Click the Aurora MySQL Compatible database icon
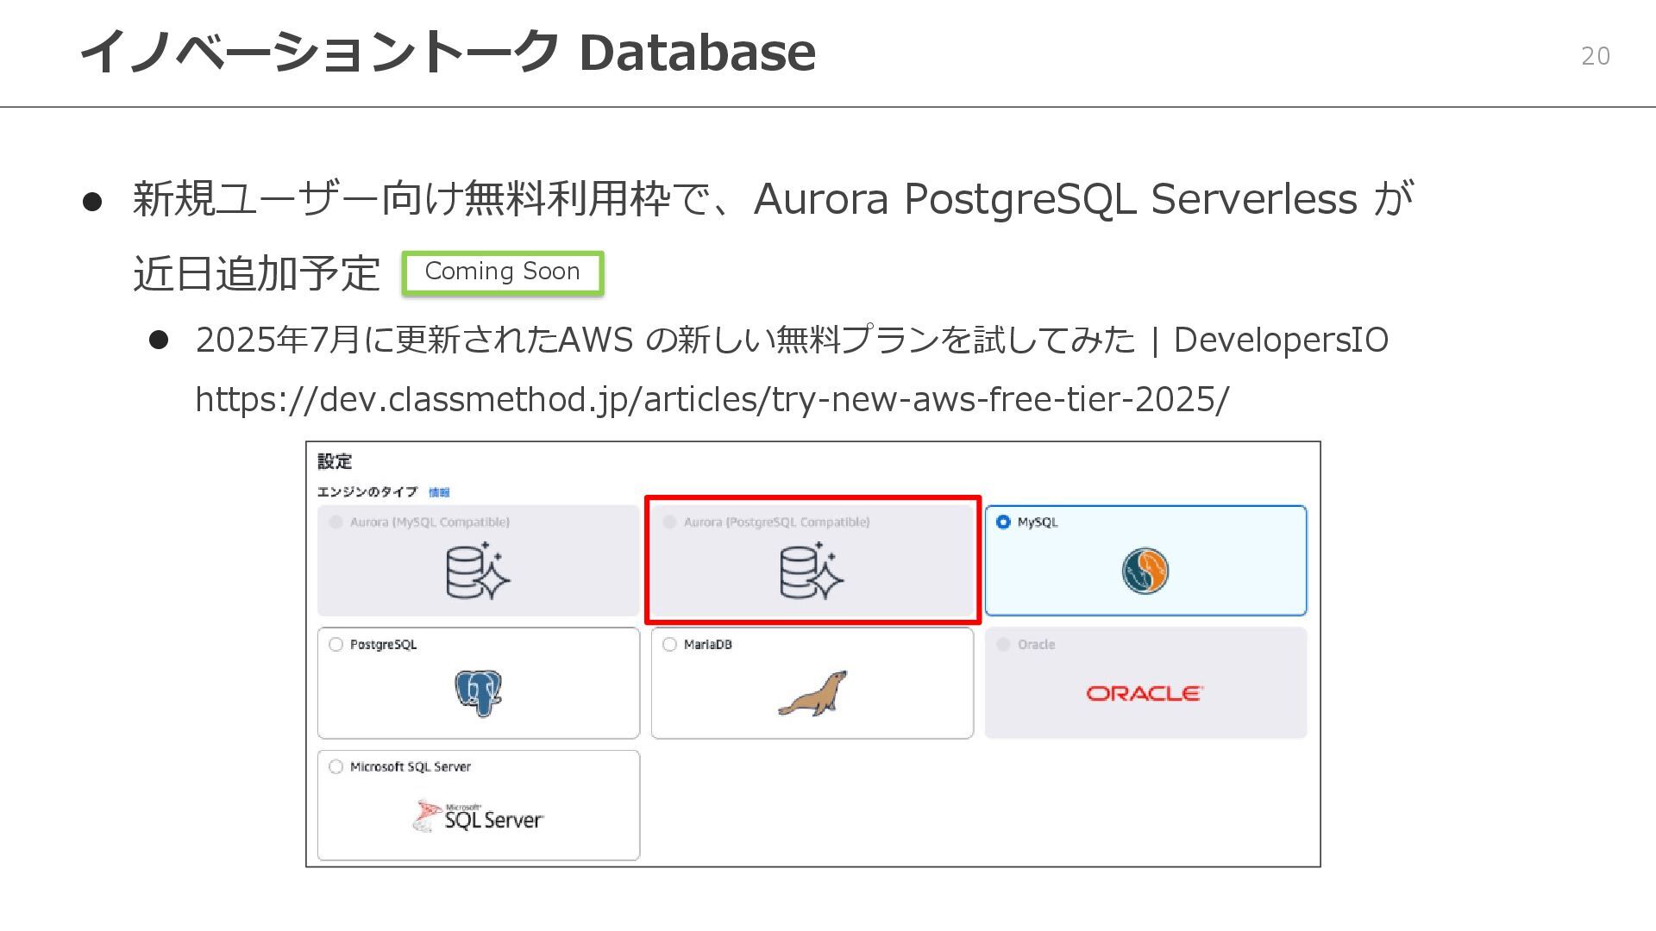Viewport: 1656px width, 931px height. pos(478,572)
